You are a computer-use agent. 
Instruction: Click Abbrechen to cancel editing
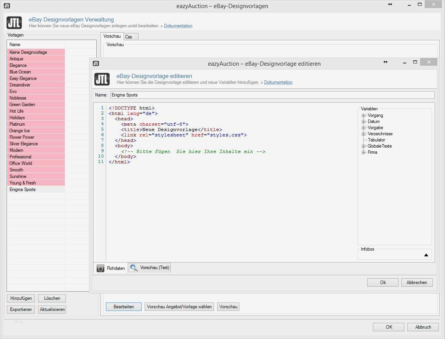pos(417,282)
